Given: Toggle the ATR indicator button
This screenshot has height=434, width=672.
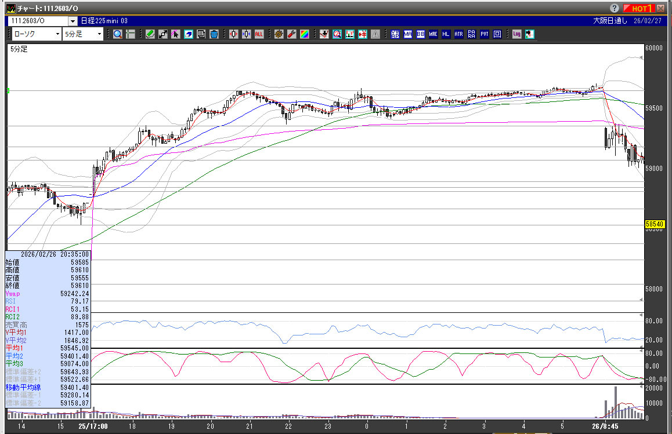Looking at the screenshot, I should coord(458,34).
